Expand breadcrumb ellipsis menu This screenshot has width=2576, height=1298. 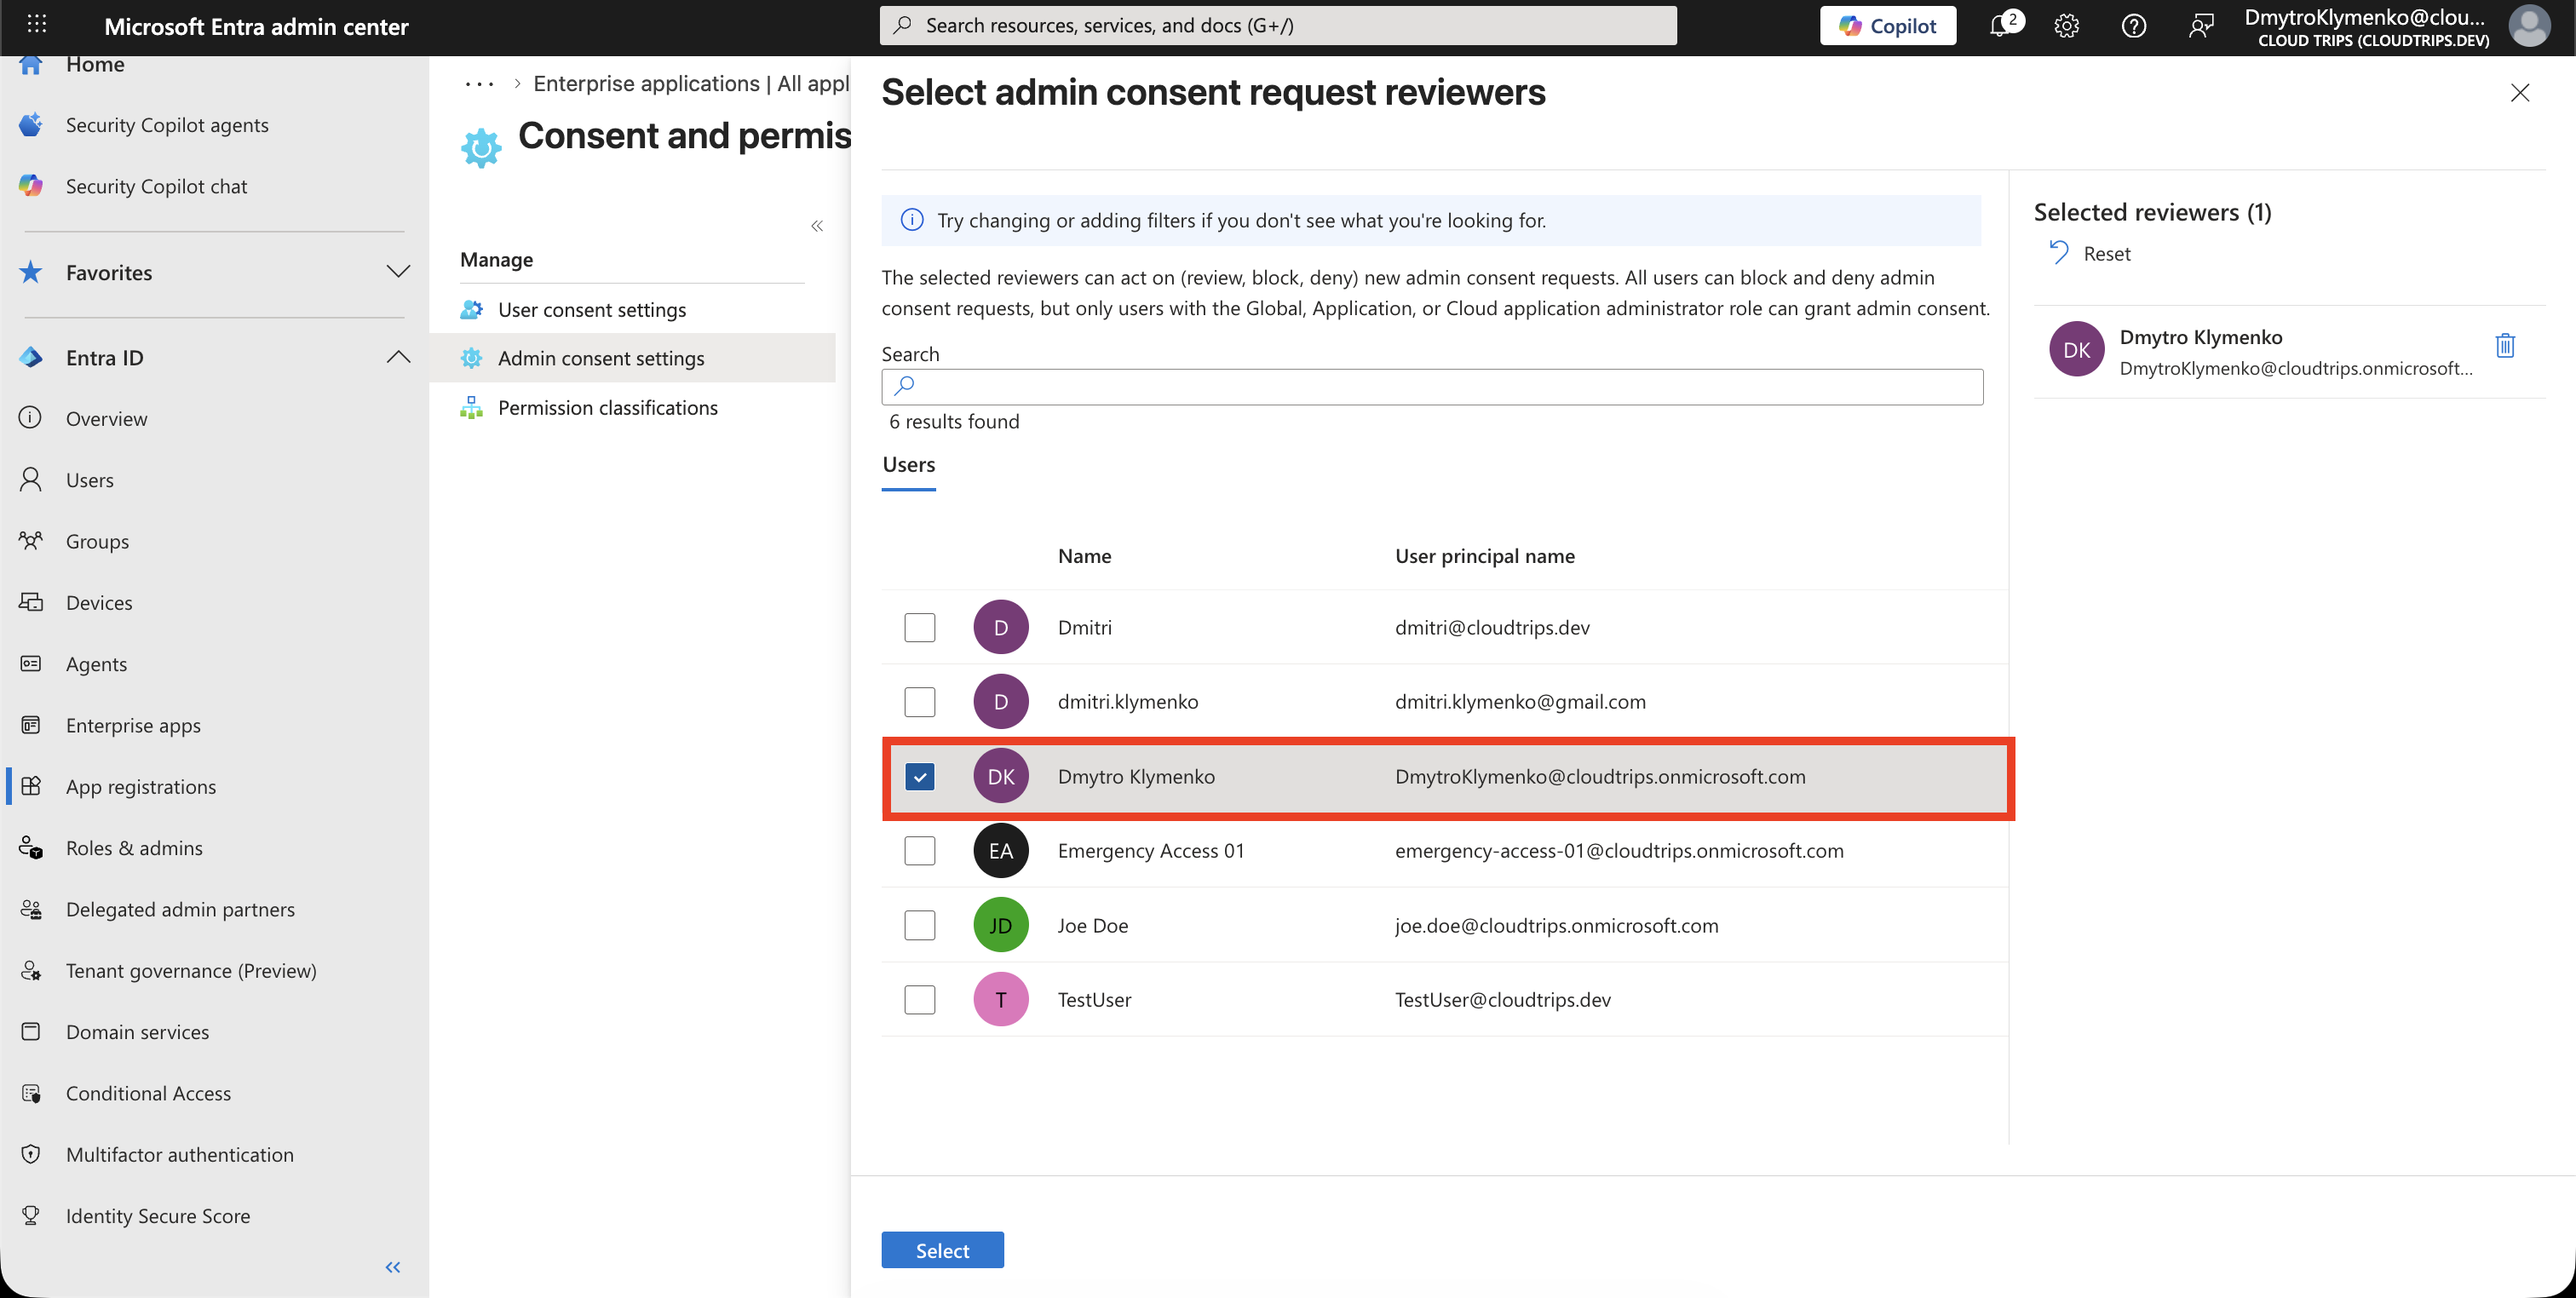[479, 84]
